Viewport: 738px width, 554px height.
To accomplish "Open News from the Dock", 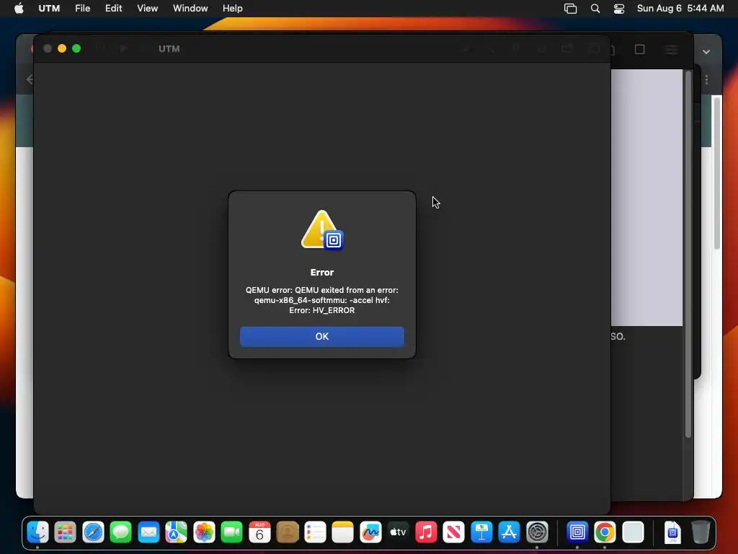I will [x=454, y=532].
